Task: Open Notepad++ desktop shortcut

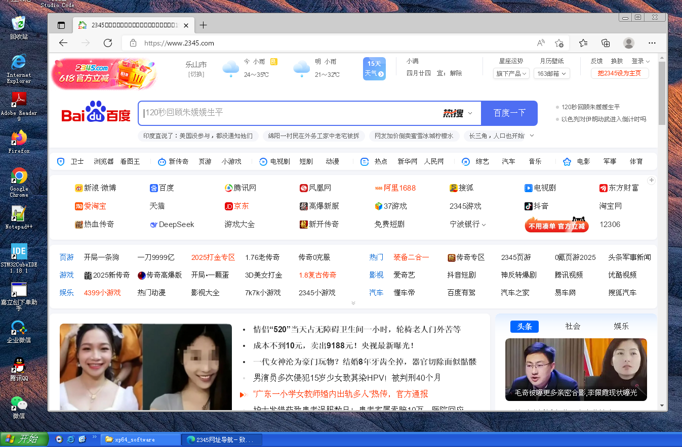Action: (19, 217)
